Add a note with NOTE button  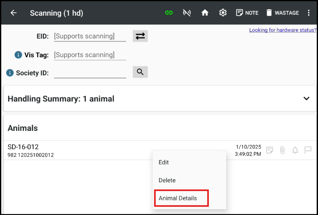(247, 13)
